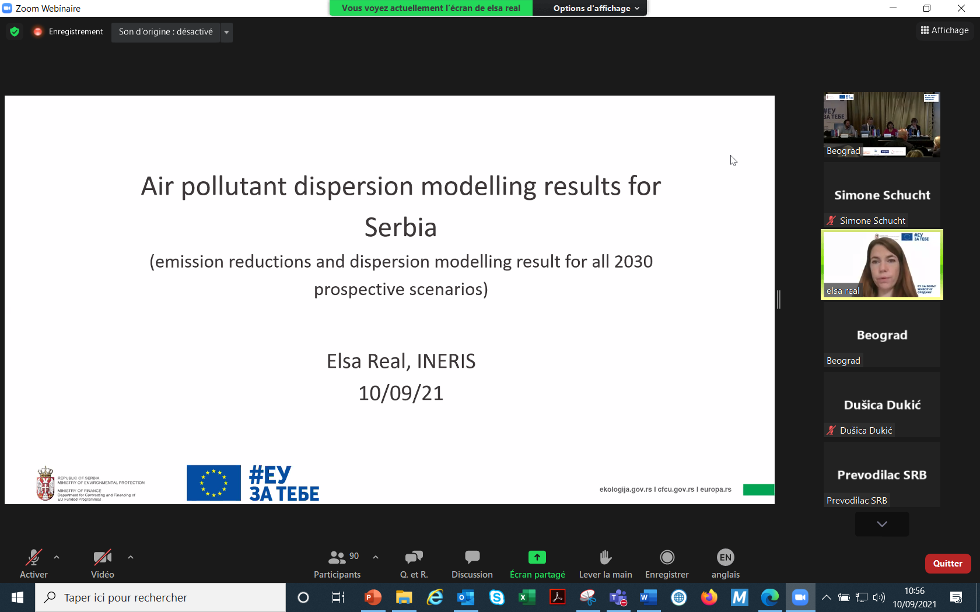Open the Windows Start menu
Viewport: 980px width, 612px height.
[x=17, y=597]
